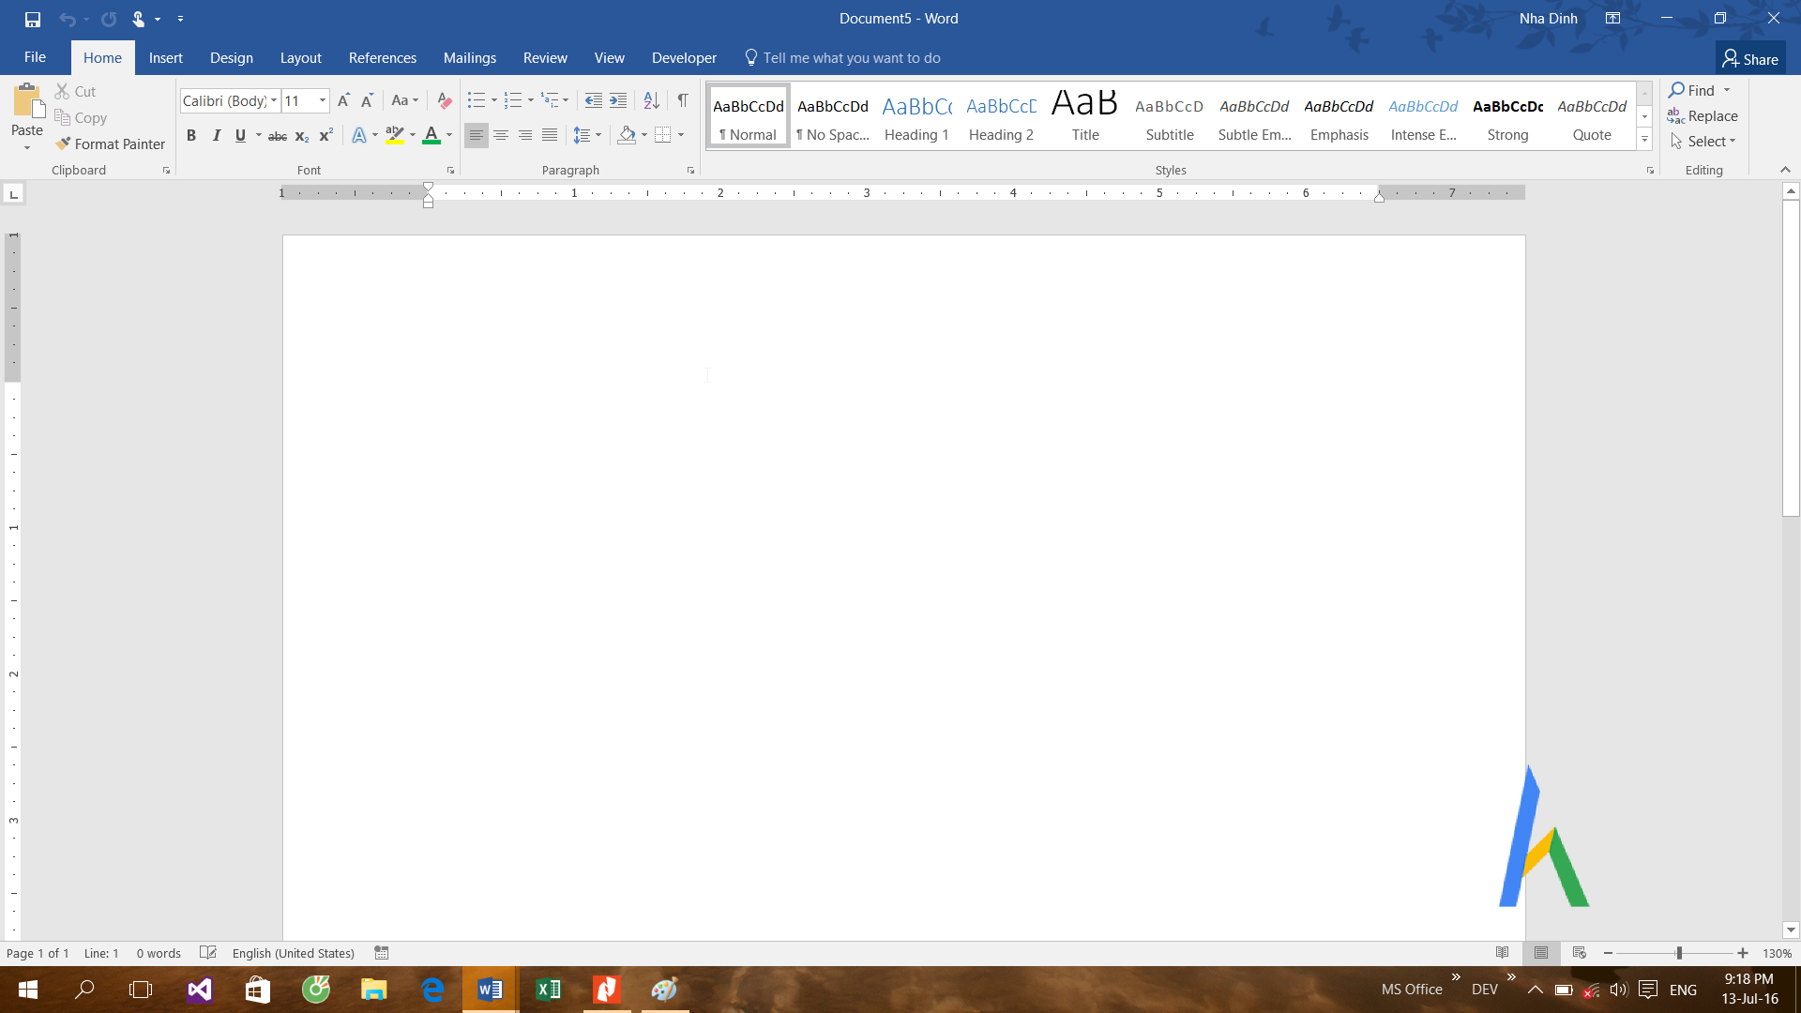Toggle Bold formatting icon
The height and width of the screenshot is (1013, 1801).
(190, 135)
